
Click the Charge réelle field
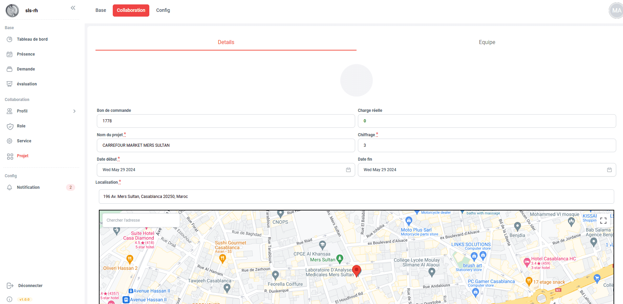(487, 121)
